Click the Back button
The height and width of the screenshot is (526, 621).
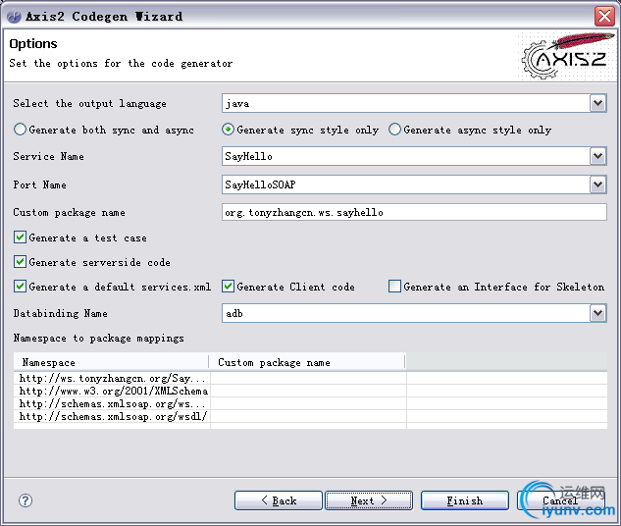pyautogui.click(x=279, y=500)
